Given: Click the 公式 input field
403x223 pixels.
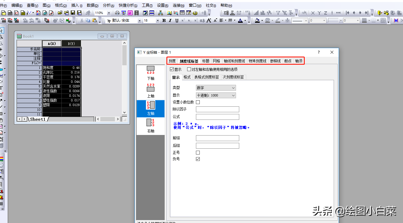Looking at the screenshot, I should tap(218, 117).
